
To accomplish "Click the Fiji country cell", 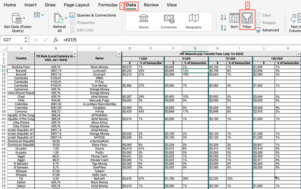I will click(x=21, y=178).
